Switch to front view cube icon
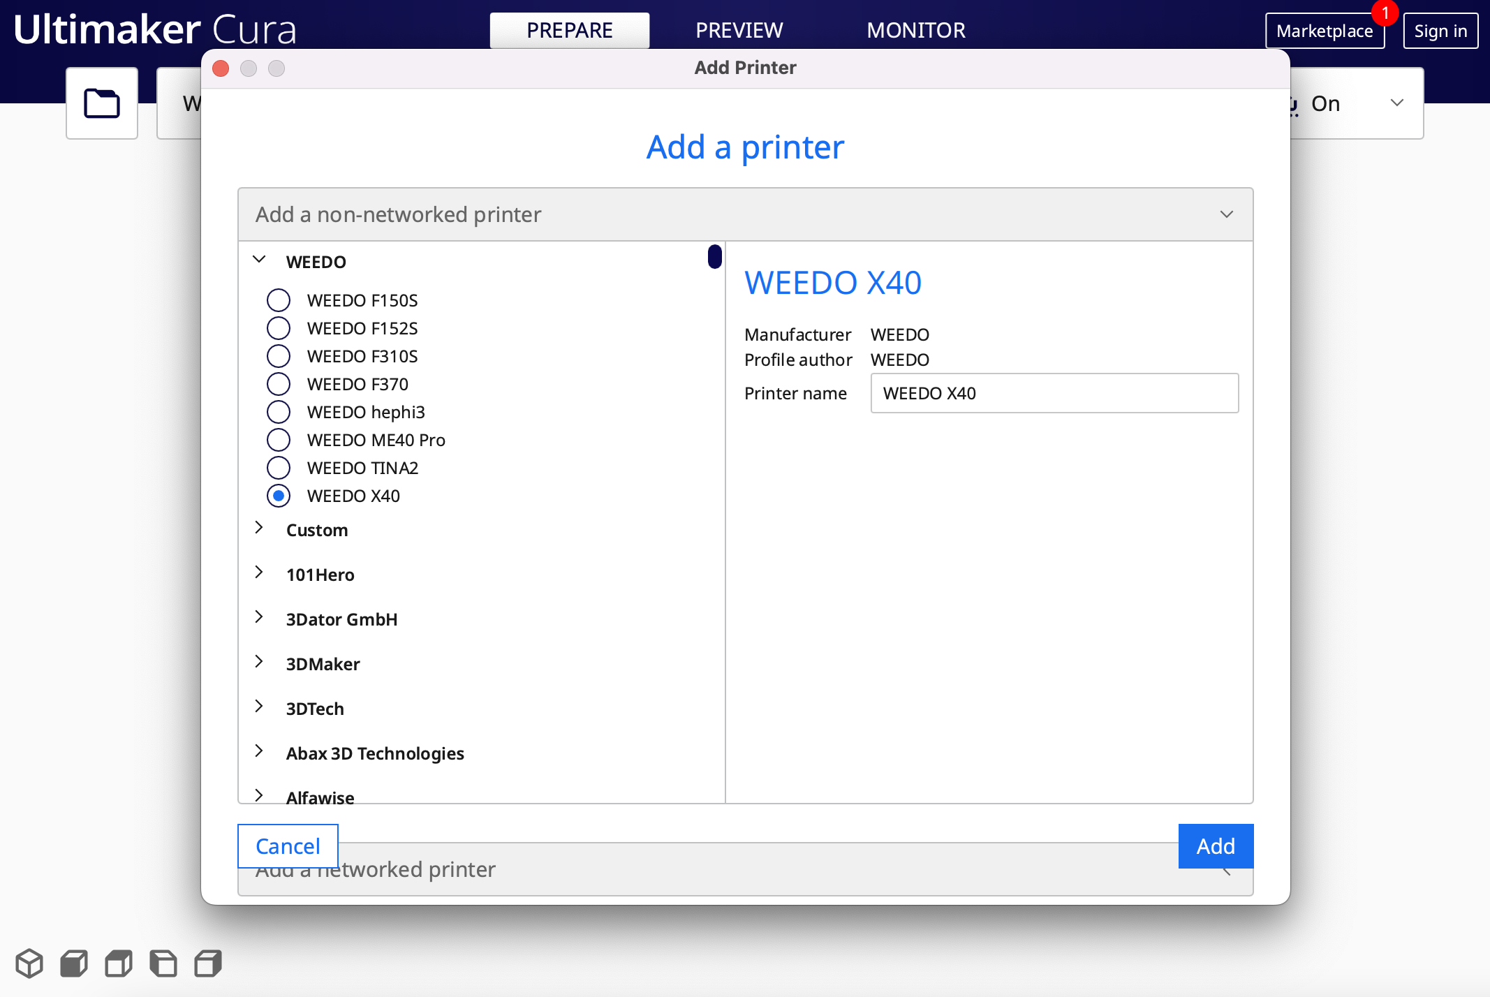Screen dimensions: 1490x997 (74, 963)
